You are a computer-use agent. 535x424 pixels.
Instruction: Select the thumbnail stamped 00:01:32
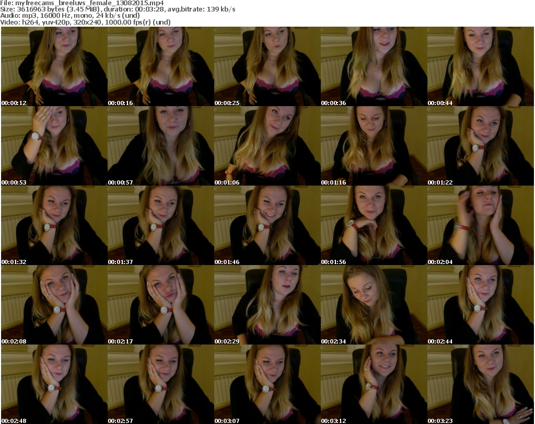pos(54,226)
